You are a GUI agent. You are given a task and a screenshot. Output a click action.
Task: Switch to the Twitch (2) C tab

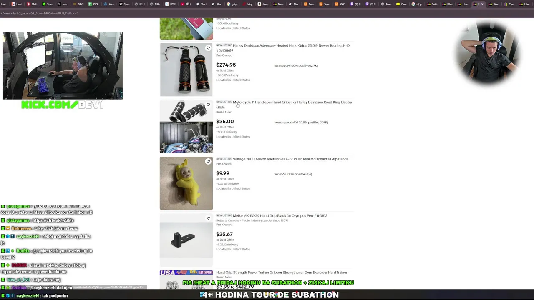pyautogui.click(x=371, y=4)
